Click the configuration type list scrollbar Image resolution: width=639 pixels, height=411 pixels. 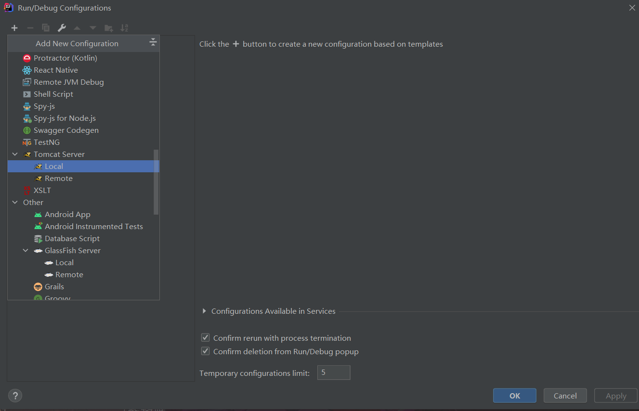point(156,182)
